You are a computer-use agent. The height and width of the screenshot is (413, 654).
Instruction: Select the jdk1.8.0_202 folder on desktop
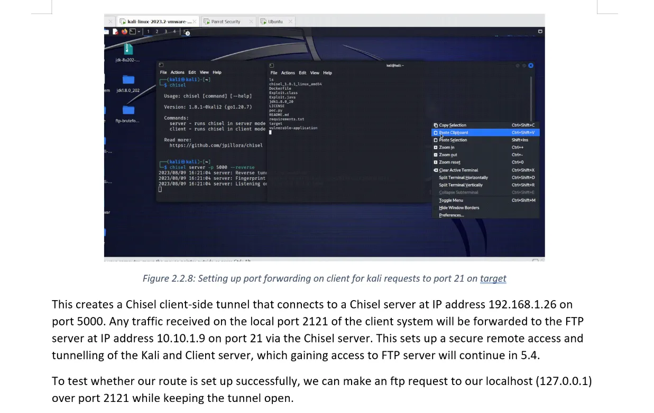pyautogui.click(x=128, y=83)
